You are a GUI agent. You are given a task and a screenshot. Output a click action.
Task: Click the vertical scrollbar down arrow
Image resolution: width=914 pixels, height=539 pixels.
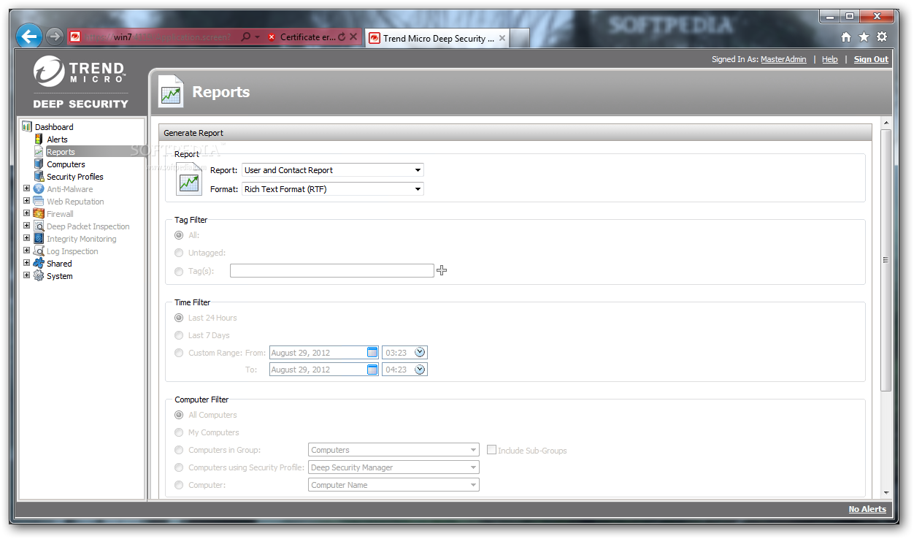[x=886, y=493]
